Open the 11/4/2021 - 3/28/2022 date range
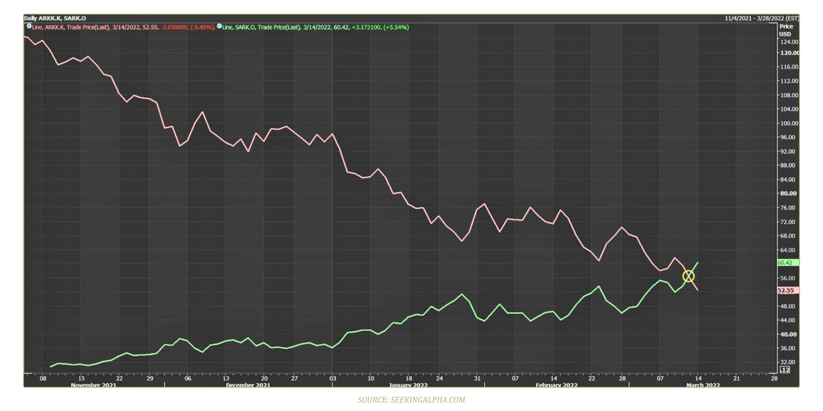Viewport: 823px width, 411px height. point(761,19)
